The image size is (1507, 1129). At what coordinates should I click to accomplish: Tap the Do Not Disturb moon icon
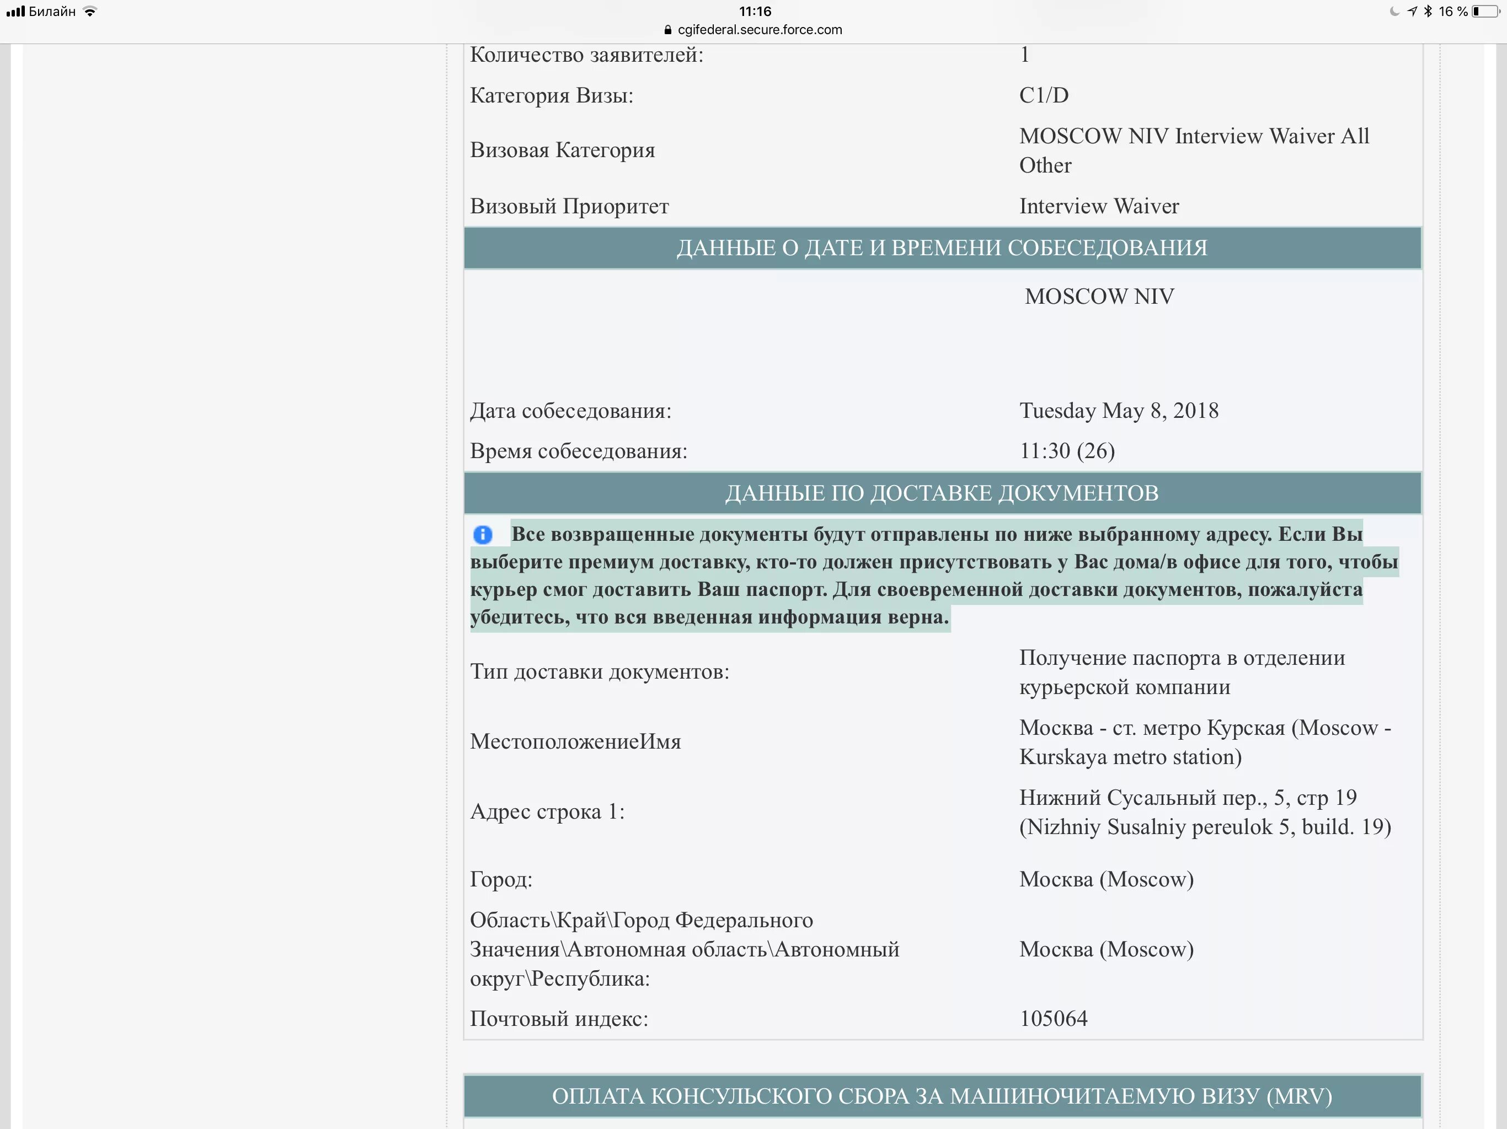point(1394,11)
